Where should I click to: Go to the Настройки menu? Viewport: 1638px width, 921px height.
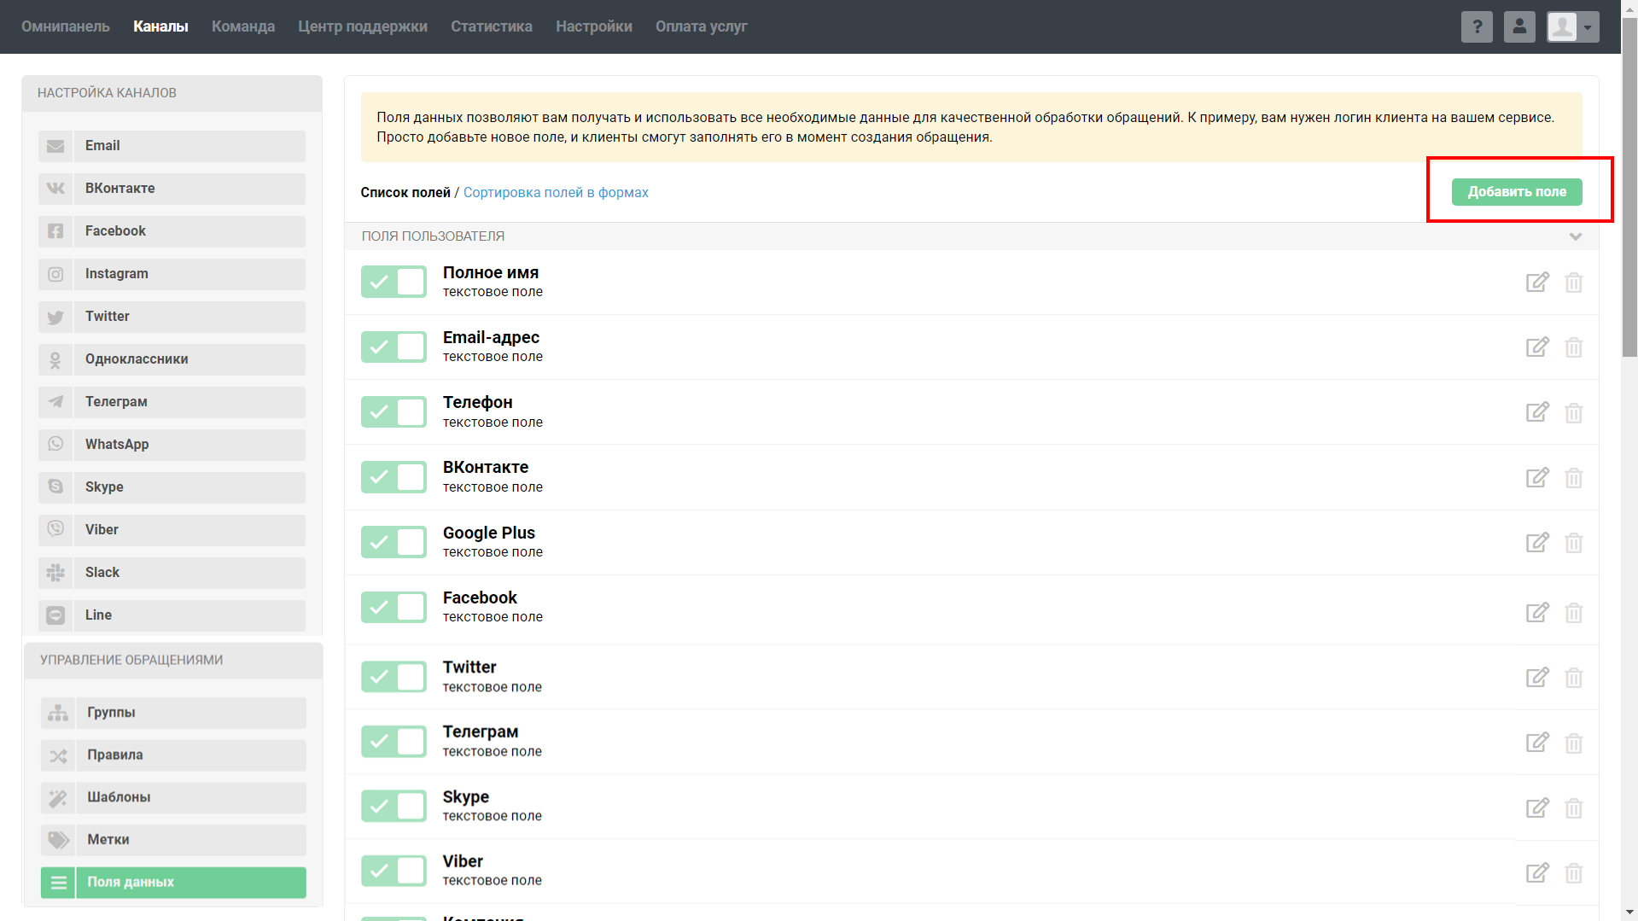pyautogui.click(x=593, y=26)
